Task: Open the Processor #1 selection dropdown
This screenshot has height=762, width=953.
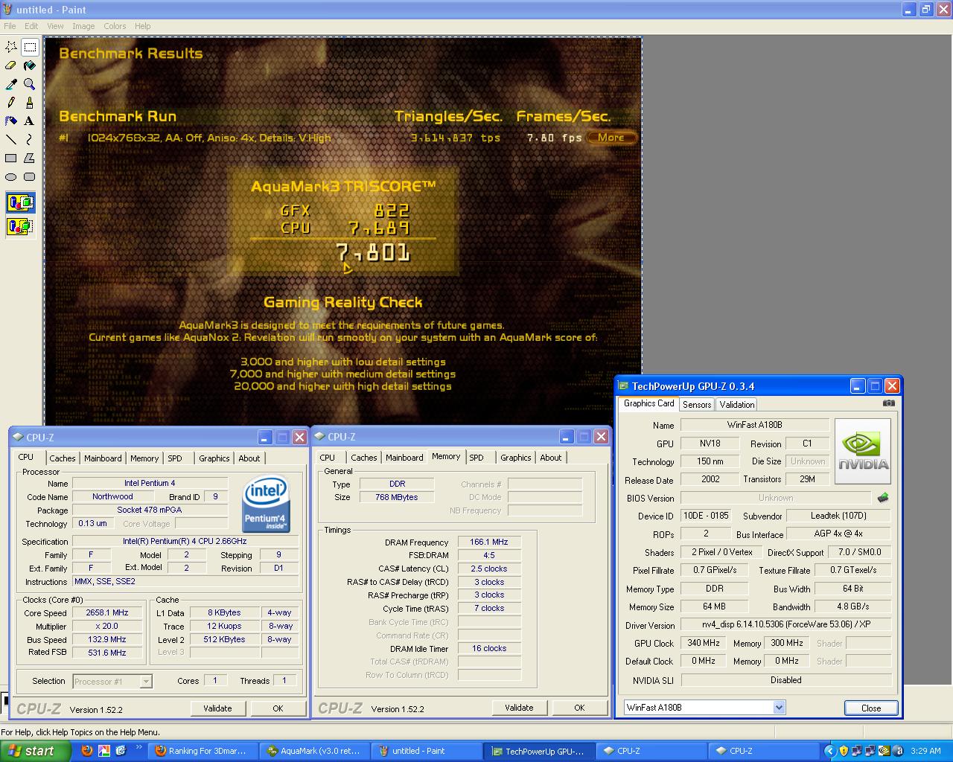Action: pyautogui.click(x=146, y=681)
